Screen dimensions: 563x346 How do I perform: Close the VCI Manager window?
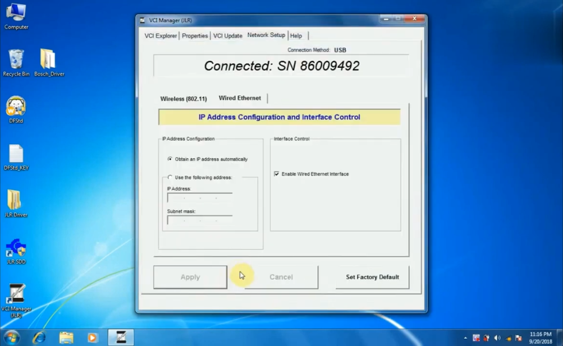(415, 19)
